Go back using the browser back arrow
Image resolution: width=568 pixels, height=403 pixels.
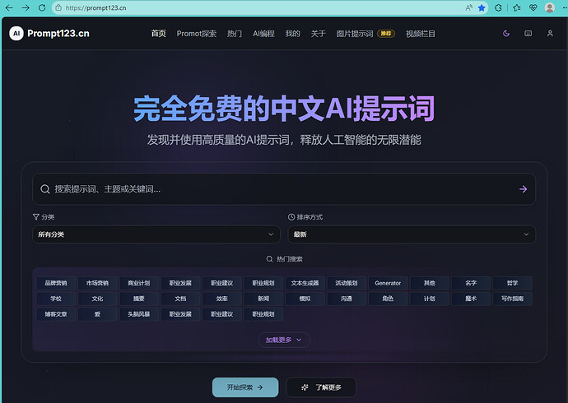[9, 7]
